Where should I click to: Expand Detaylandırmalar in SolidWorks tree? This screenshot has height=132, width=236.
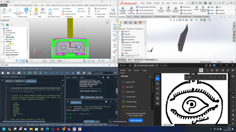[120, 37]
